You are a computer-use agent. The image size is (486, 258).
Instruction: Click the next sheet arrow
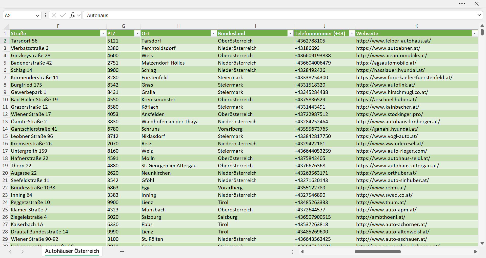[x=22, y=251]
